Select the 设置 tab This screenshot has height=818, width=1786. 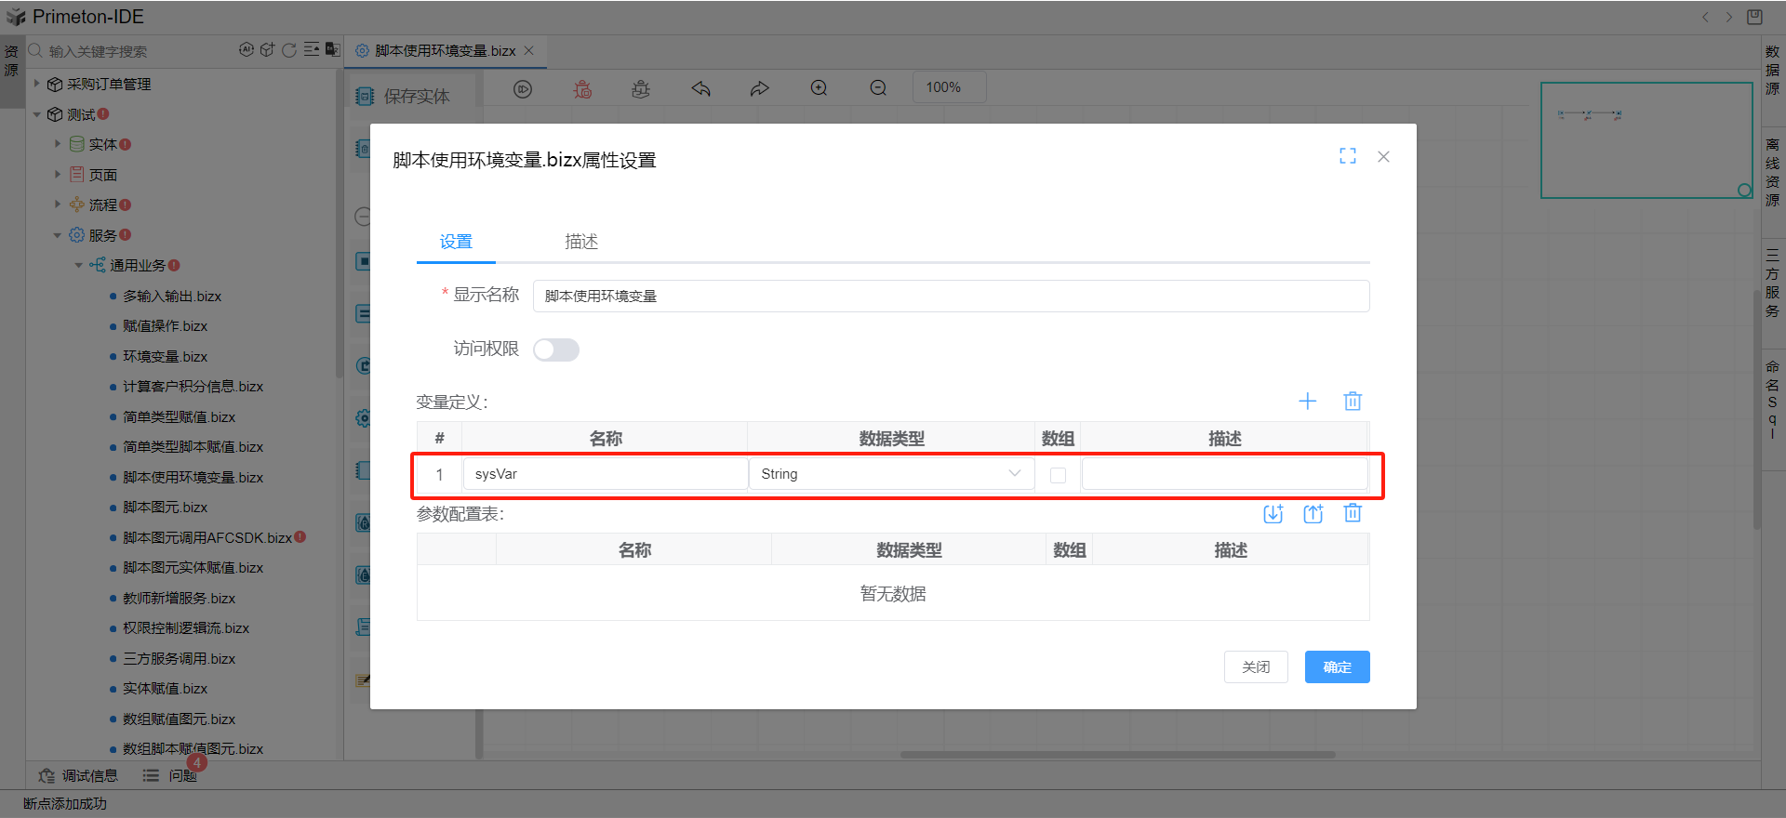[x=456, y=242]
